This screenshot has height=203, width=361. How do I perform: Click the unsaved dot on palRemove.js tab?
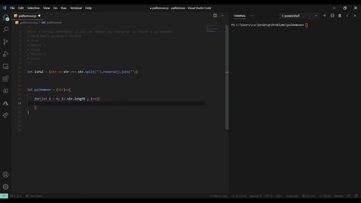39,16
